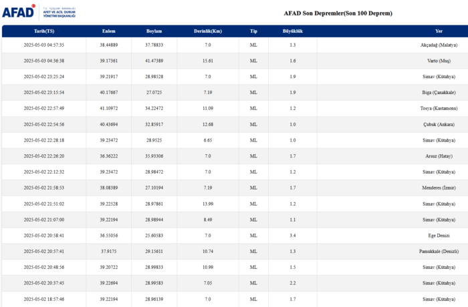Click magnitude value 2.2

tap(293, 283)
